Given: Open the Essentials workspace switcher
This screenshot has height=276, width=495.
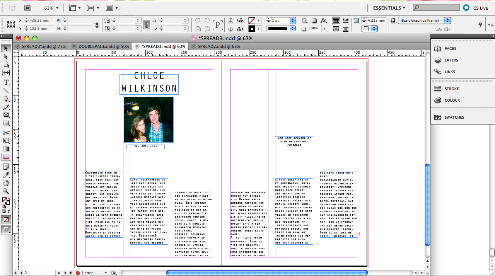Looking at the screenshot, I should coord(388,7).
